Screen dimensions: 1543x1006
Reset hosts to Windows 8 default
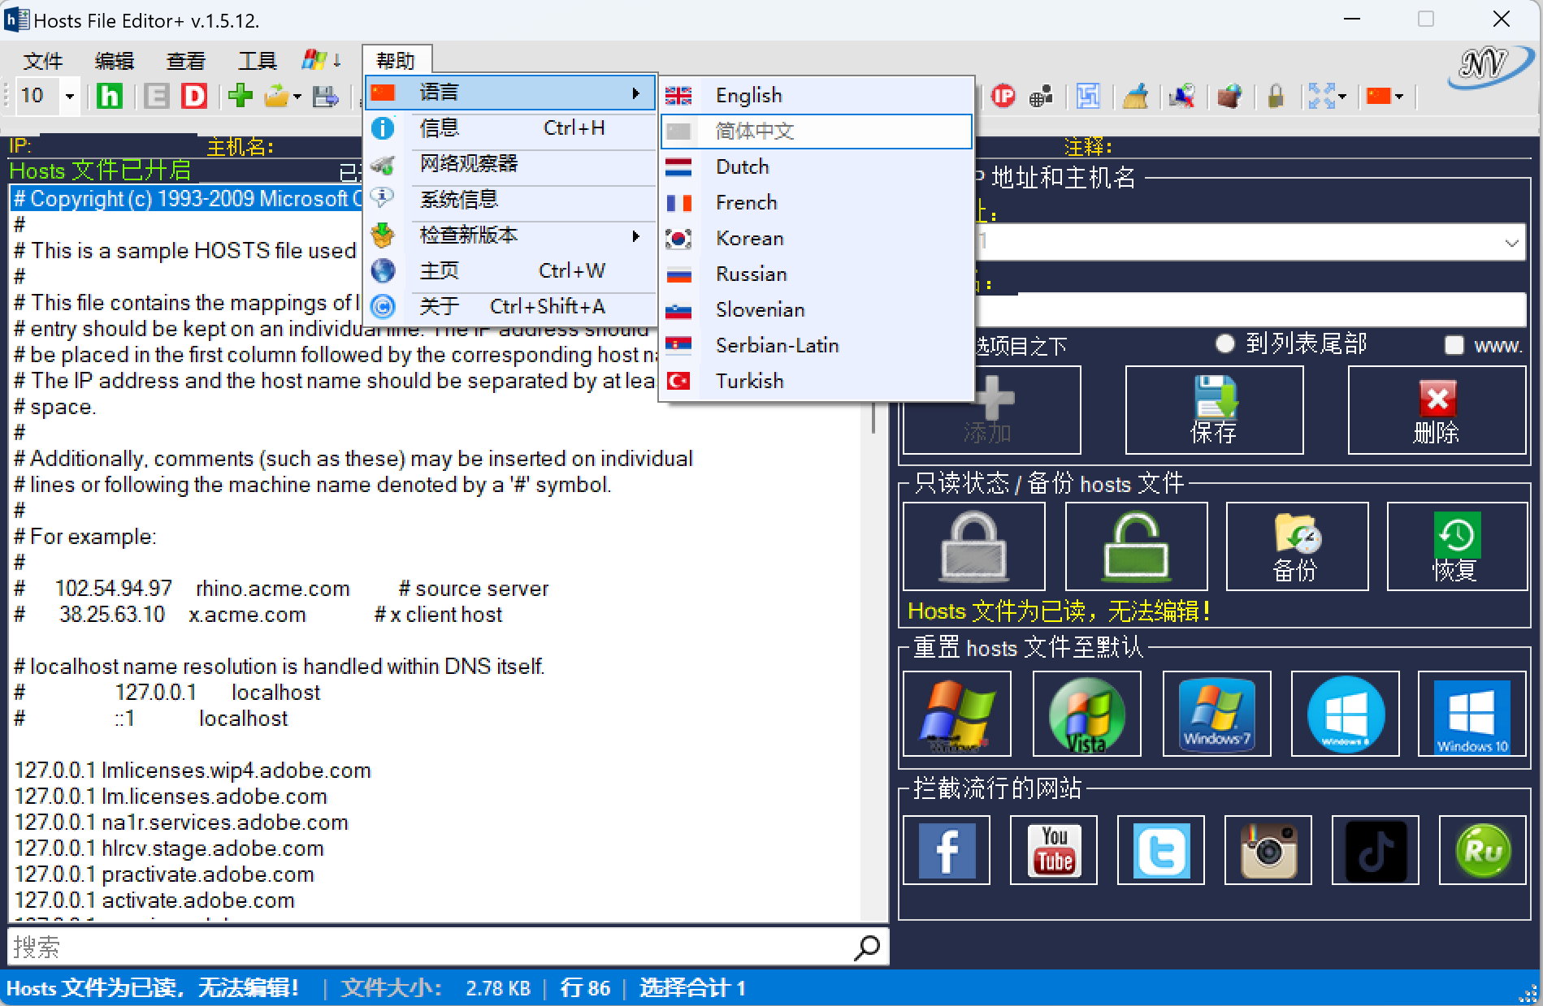[x=1345, y=714]
